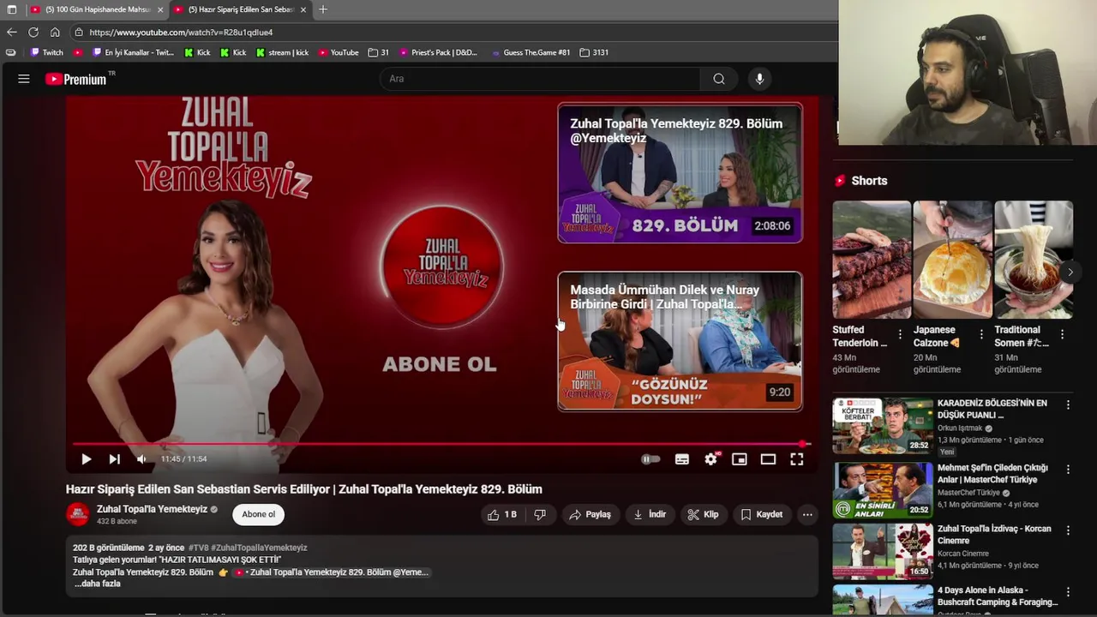Open Stuffed Tenderloin short thumbnail
Screen dimensions: 1097x617
click(x=872, y=260)
